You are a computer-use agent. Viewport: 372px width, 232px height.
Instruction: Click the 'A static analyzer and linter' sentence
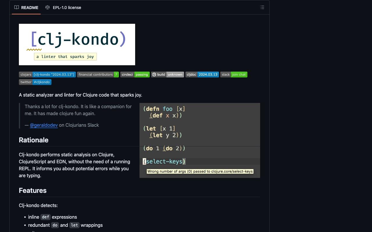[x=81, y=95]
